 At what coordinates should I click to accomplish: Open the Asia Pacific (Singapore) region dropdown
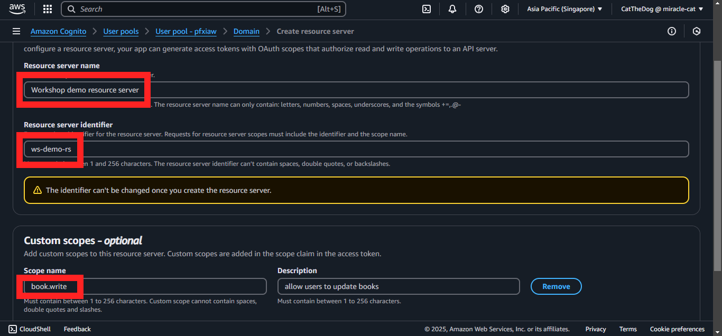click(x=564, y=9)
